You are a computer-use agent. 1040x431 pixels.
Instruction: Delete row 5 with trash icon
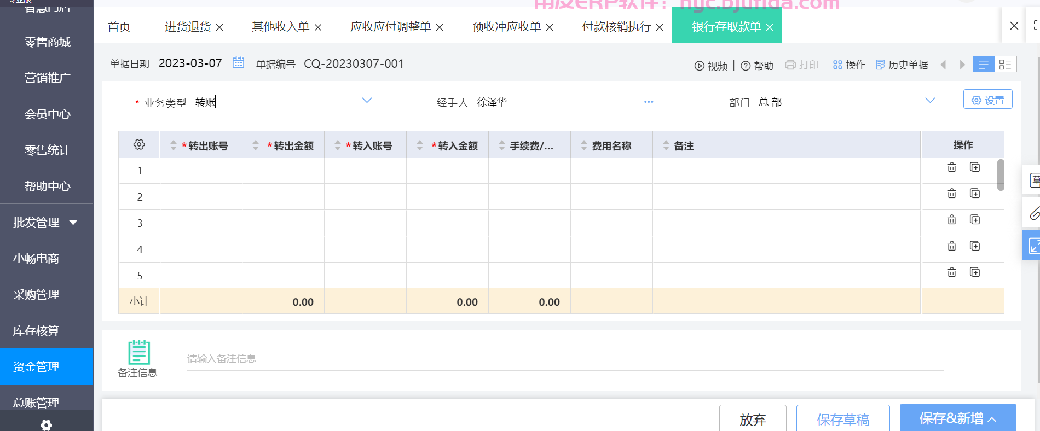click(952, 272)
